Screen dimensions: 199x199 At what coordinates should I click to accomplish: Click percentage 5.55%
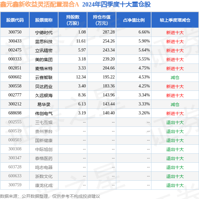[144, 59]
